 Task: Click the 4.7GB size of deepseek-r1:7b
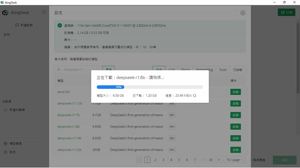point(96,115)
